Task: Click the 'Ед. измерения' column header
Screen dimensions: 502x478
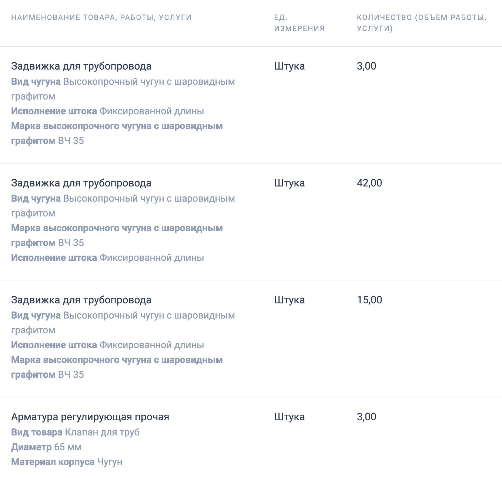Action: (299, 23)
